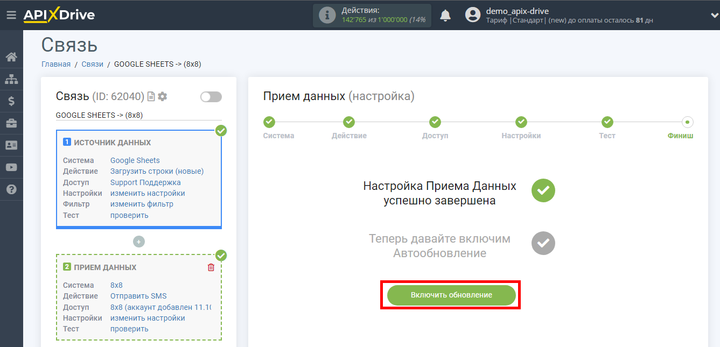This screenshot has width=720, height=347.
Task: Click receiver изменить настройки link
Action: (x=148, y=318)
